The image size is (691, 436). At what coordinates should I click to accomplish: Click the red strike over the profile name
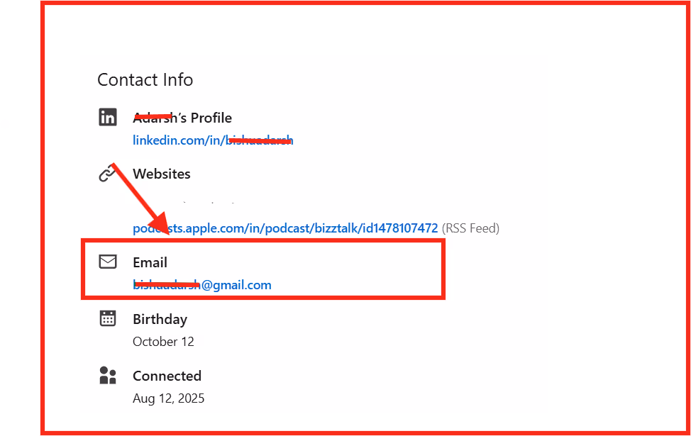pyautogui.click(x=152, y=116)
